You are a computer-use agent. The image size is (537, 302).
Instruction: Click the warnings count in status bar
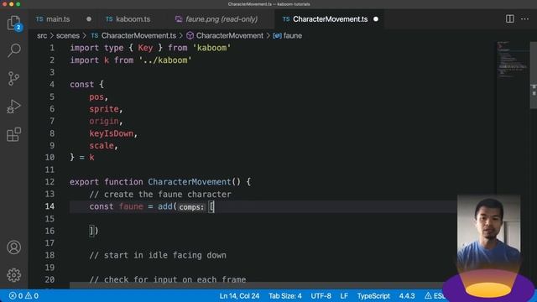(32, 296)
